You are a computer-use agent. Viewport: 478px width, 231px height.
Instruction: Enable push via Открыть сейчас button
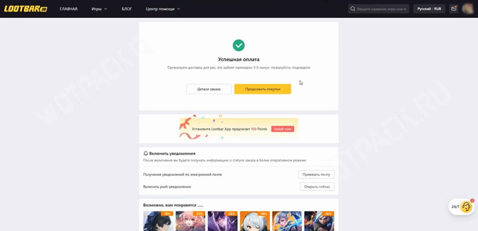click(x=317, y=186)
